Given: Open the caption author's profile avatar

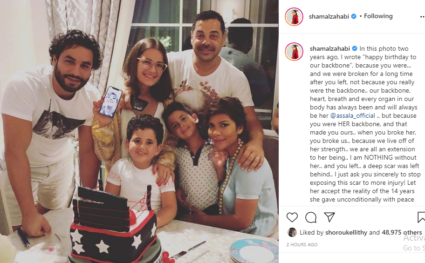Looking at the screenshot, I should pos(294,52).
